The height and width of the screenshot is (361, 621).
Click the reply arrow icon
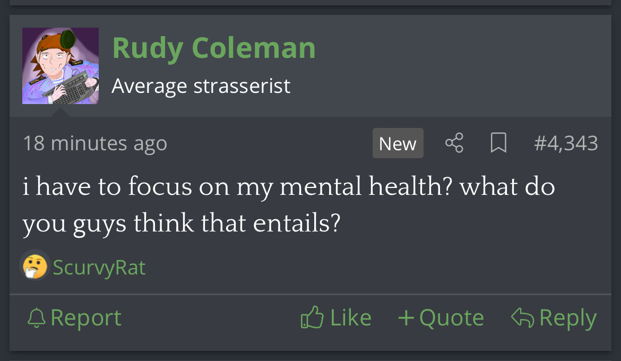coord(522,317)
